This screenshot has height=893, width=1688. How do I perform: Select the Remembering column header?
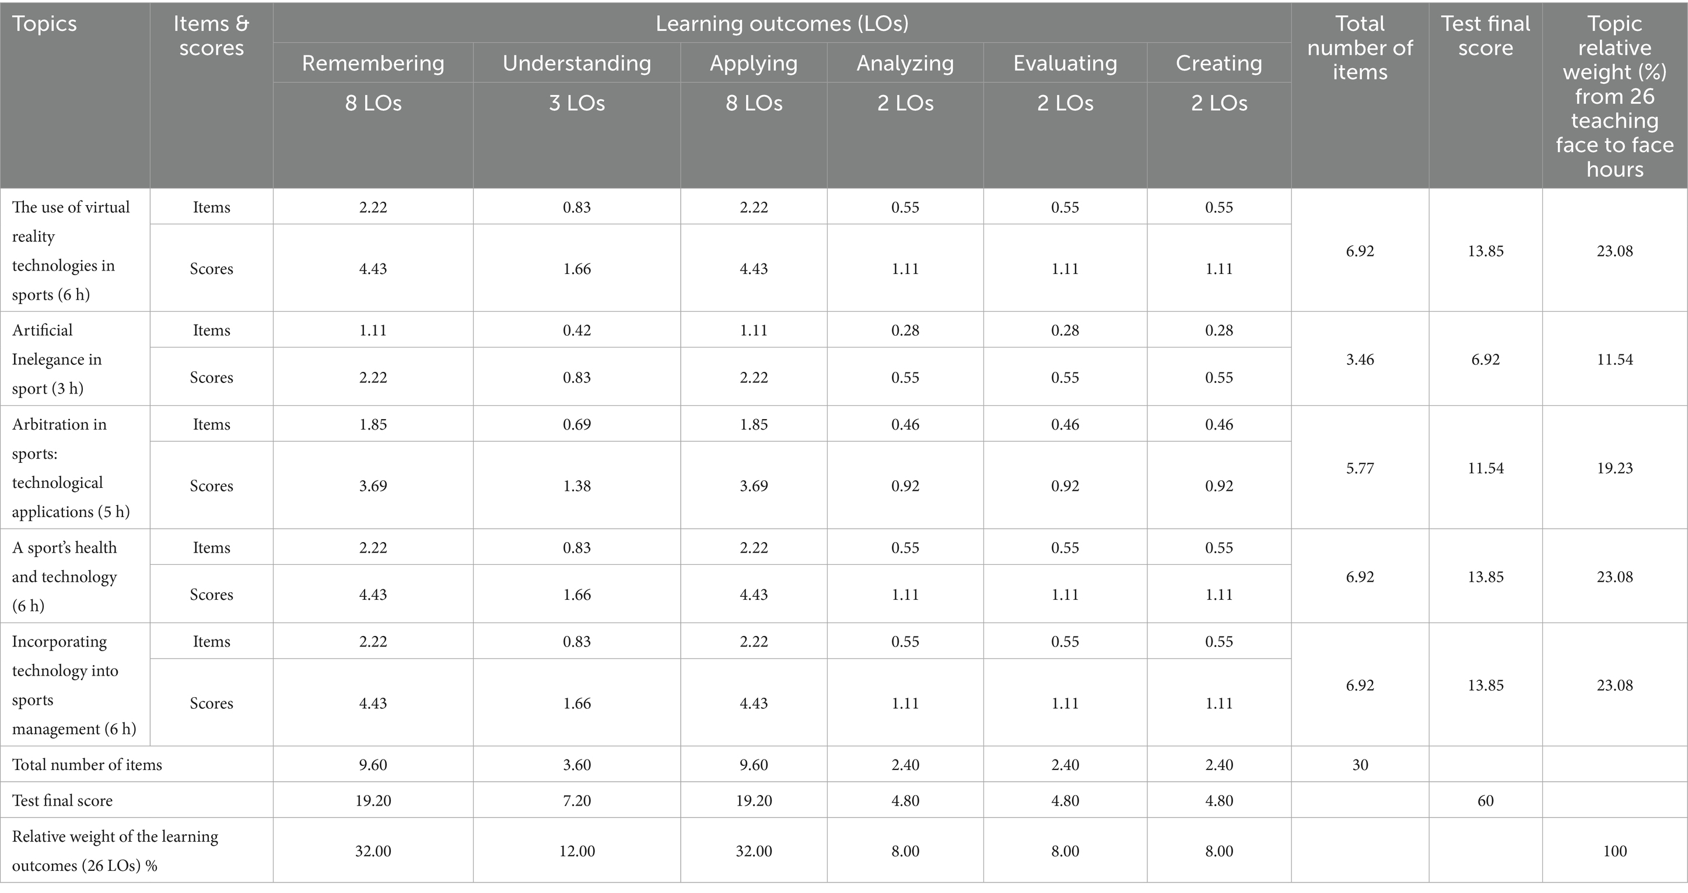pyautogui.click(x=373, y=64)
